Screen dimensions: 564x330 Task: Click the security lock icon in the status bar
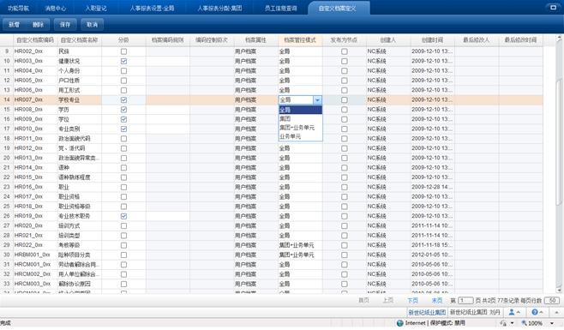click(x=504, y=323)
